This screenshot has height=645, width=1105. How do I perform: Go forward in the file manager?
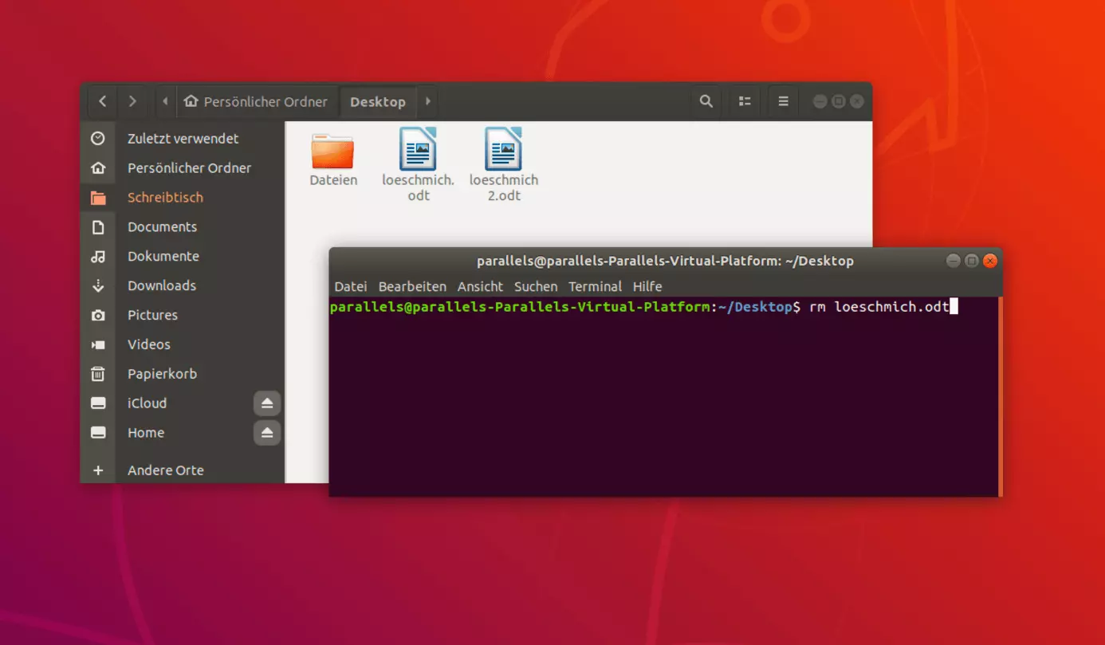[132, 101]
